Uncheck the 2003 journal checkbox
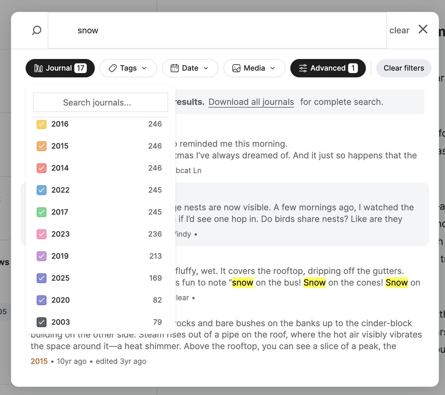Viewport: 445px width, 395px height. [42, 322]
